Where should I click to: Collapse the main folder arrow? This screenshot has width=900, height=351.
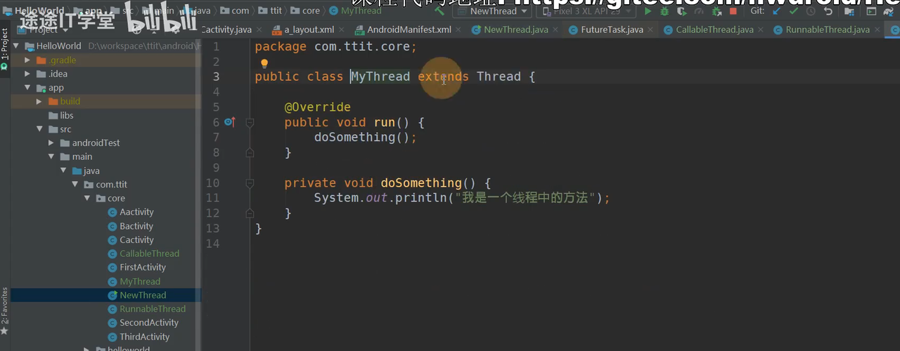pyautogui.click(x=51, y=157)
